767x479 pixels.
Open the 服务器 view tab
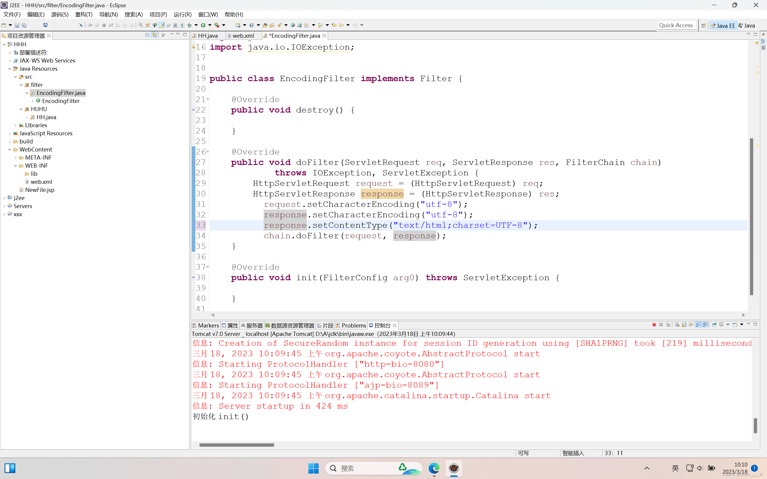click(x=254, y=325)
